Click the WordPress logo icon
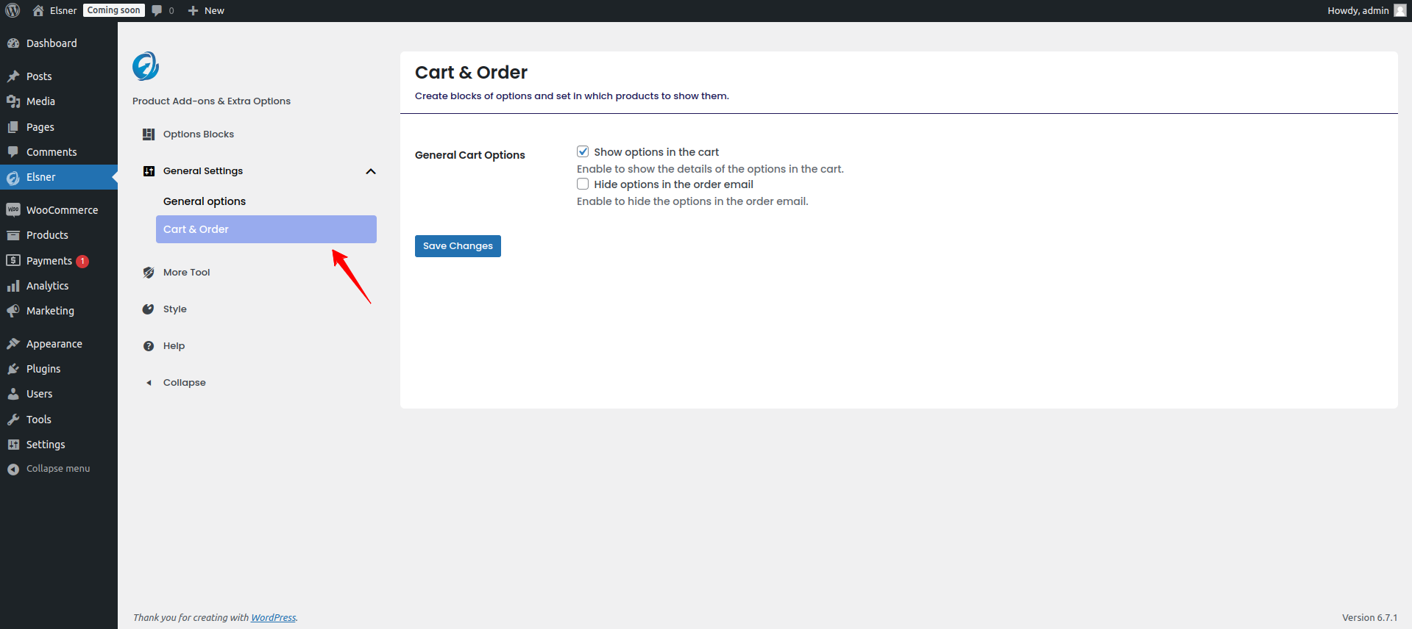The width and height of the screenshot is (1412, 629). [x=13, y=10]
